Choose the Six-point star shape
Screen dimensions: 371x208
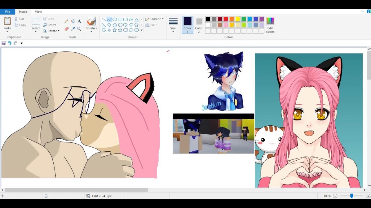120,30
